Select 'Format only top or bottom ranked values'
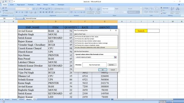This screenshot has width=184, height=103. tap(96, 41)
